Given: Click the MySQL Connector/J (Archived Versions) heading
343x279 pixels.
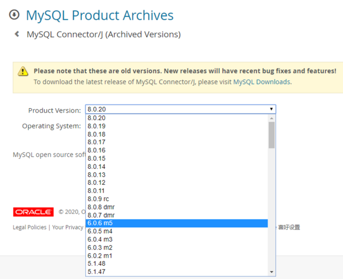Looking at the screenshot, I should [x=104, y=34].
